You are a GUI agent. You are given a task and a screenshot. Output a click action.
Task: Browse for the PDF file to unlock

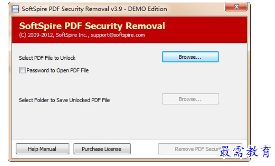click(190, 57)
